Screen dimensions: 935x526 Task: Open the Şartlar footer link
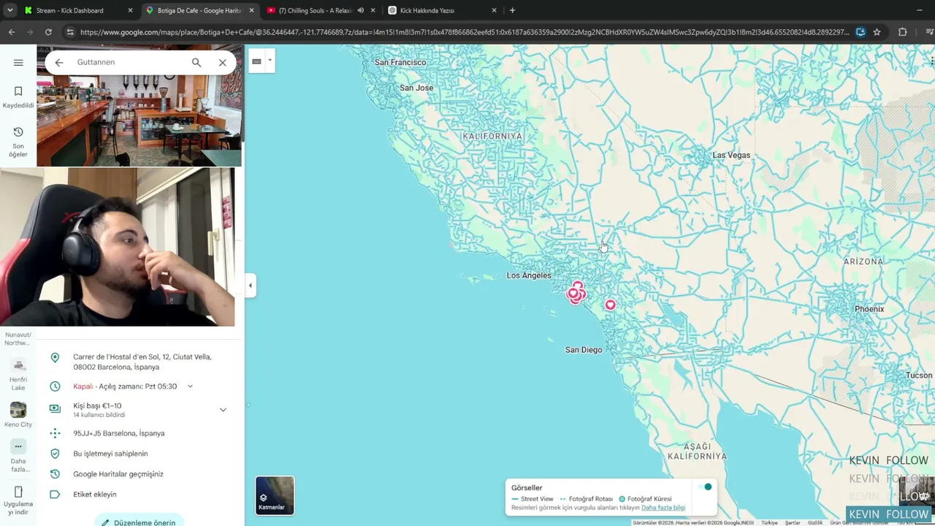pyautogui.click(x=793, y=523)
